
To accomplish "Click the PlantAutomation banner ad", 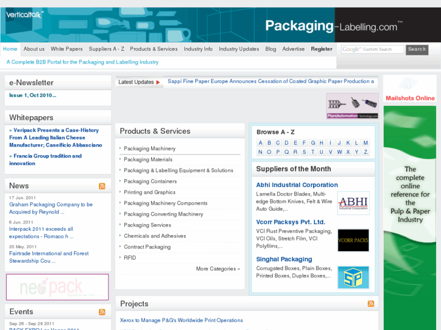I will pos(352,106).
